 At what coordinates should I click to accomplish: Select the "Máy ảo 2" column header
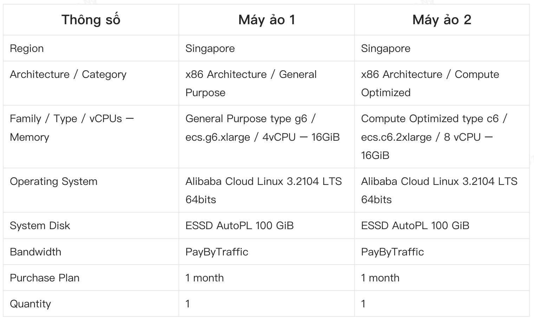tap(442, 20)
